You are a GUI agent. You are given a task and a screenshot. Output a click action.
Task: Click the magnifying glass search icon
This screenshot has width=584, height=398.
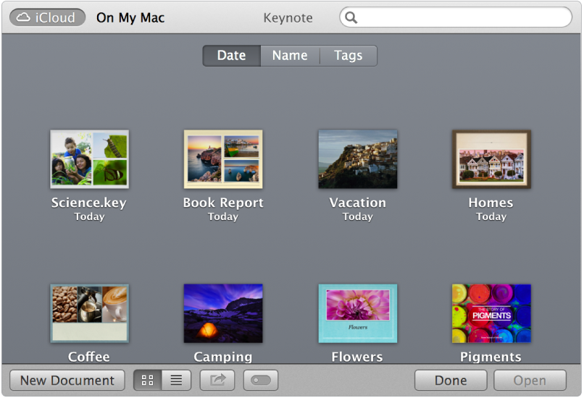pyautogui.click(x=351, y=17)
